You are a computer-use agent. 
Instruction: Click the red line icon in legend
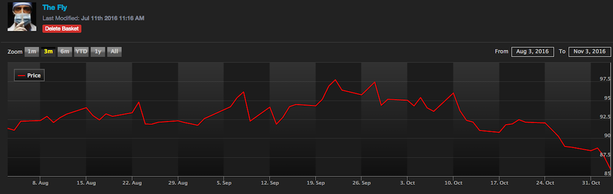pyautogui.click(x=21, y=76)
